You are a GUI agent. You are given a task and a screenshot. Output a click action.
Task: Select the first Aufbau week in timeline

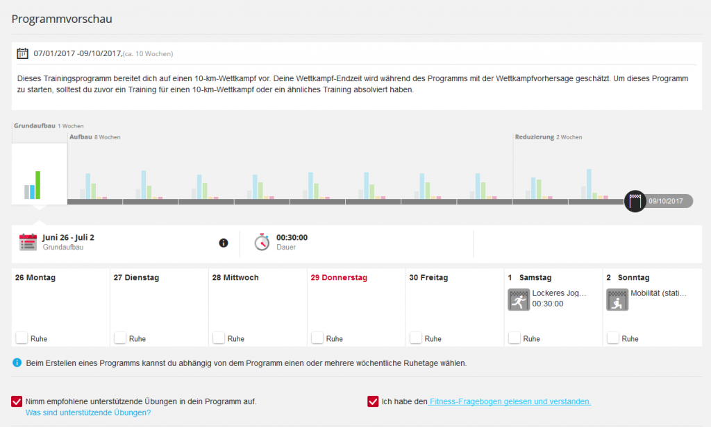pyautogui.click(x=95, y=184)
